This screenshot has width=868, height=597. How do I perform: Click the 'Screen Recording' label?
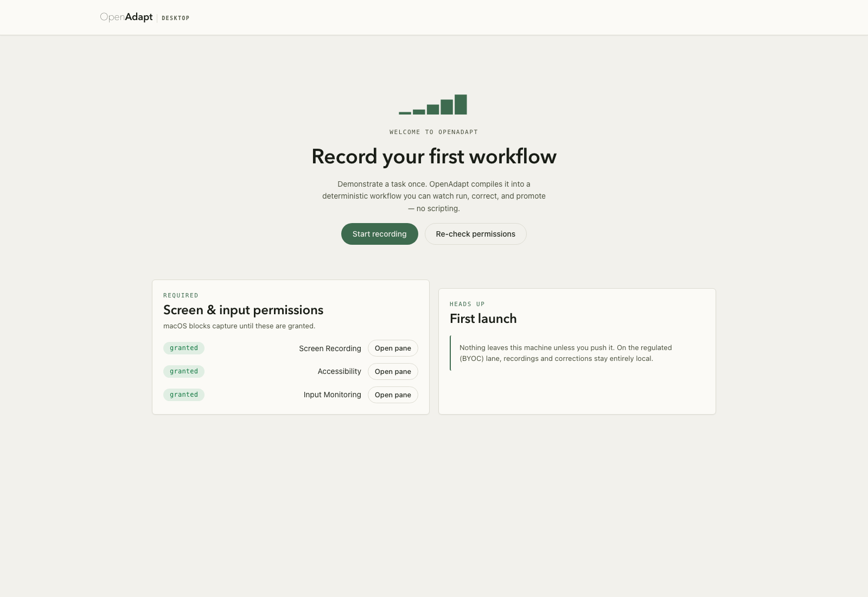tap(330, 348)
